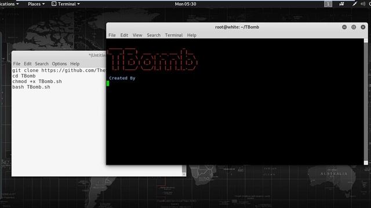
Task: Maximize the root@white terminal window
Action: 354,27
